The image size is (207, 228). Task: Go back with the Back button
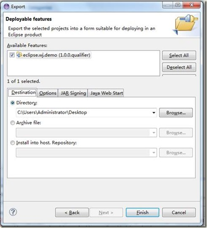72,212
